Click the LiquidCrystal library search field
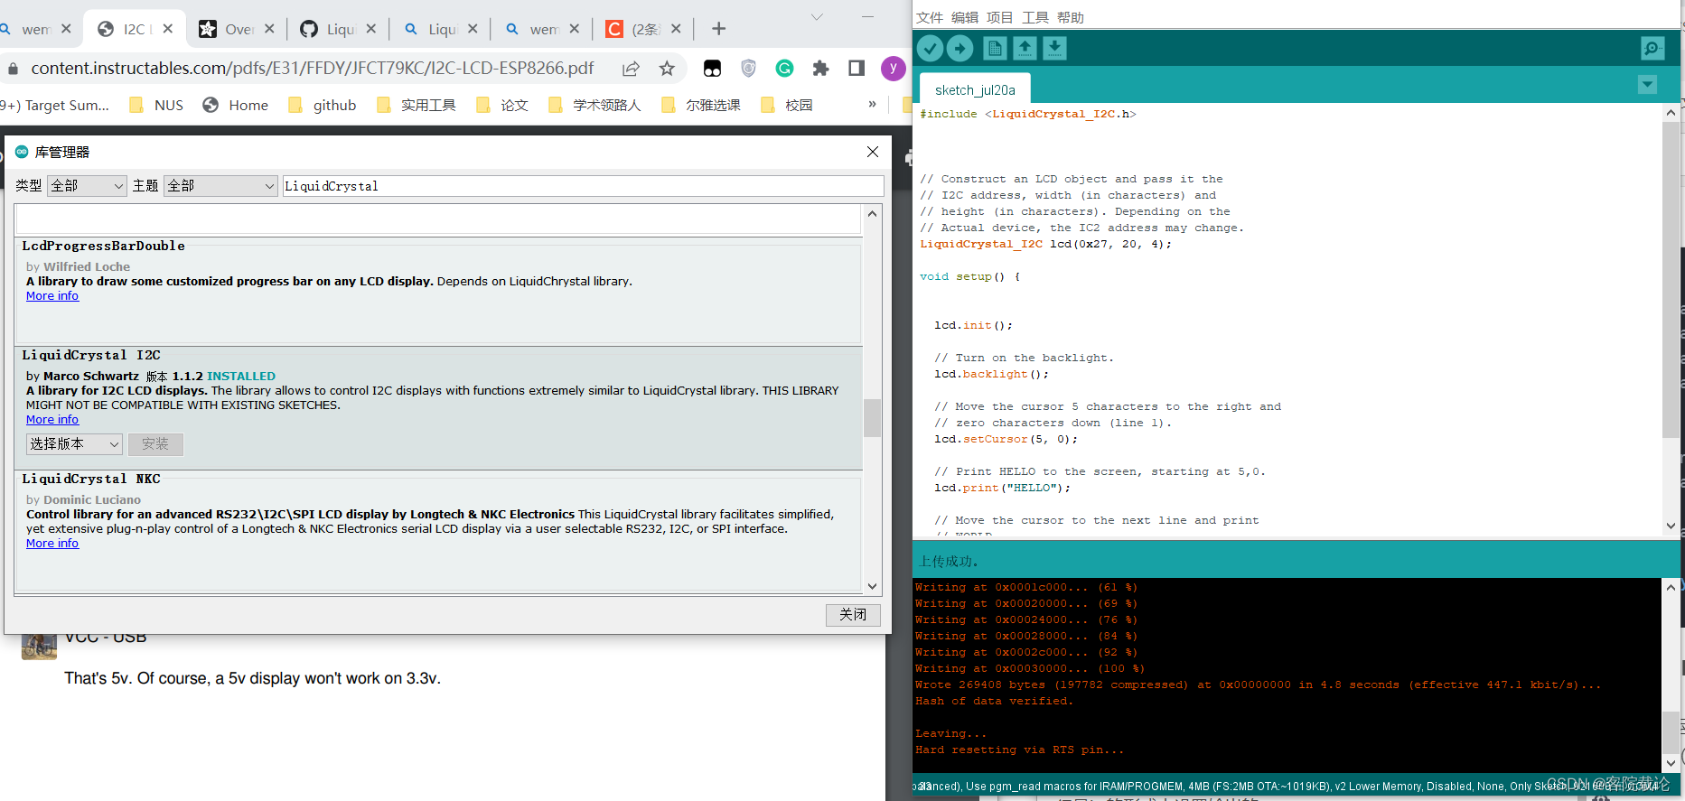1685x801 pixels. tap(583, 185)
